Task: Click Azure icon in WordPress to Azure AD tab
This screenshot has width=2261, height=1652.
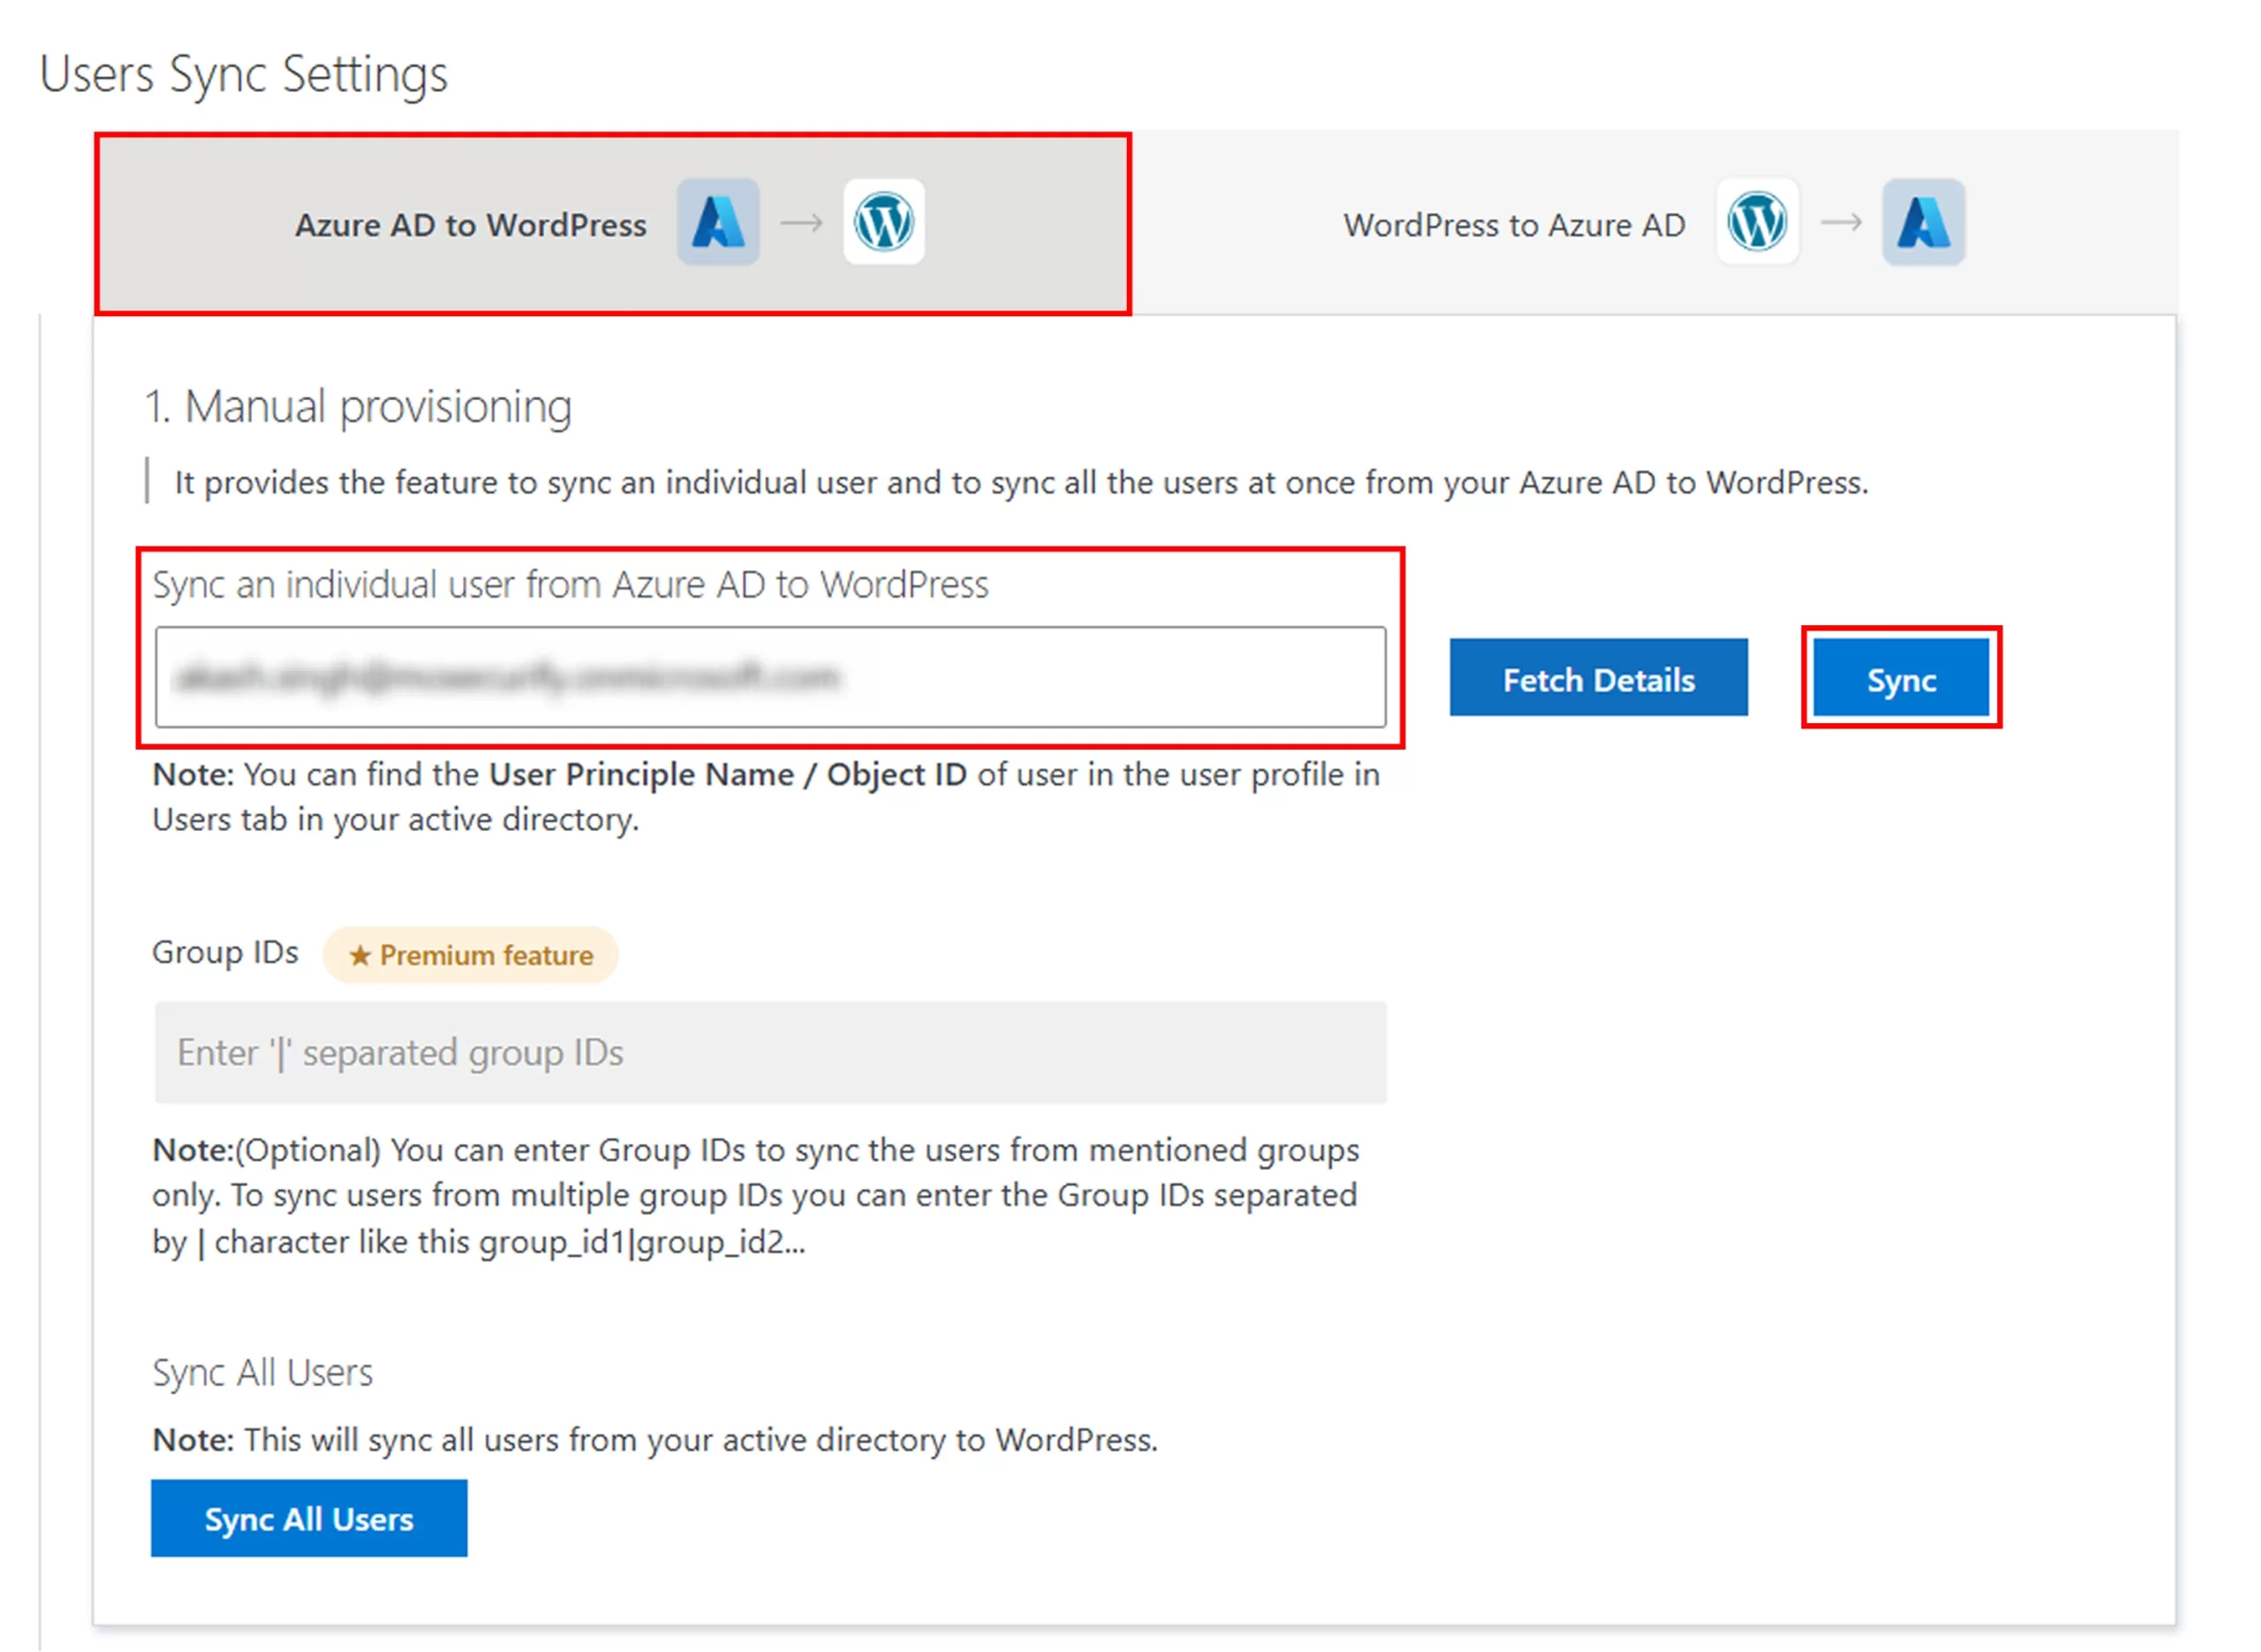Action: tap(1924, 222)
